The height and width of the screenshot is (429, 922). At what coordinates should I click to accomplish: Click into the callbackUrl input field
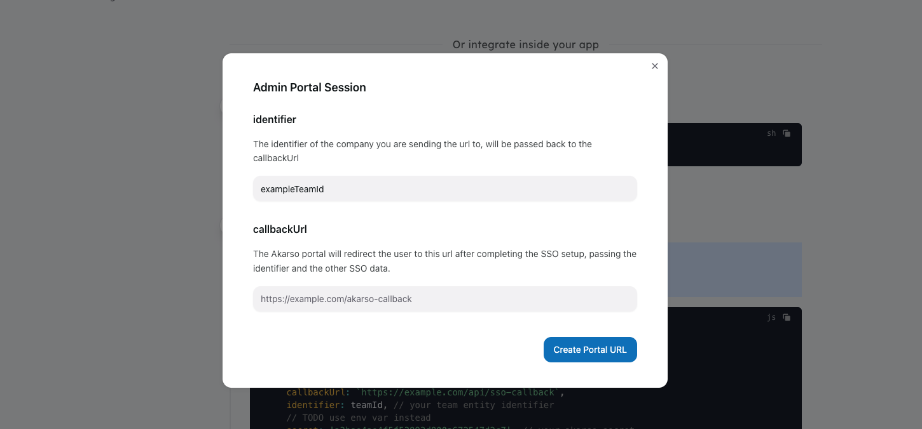point(444,299)
